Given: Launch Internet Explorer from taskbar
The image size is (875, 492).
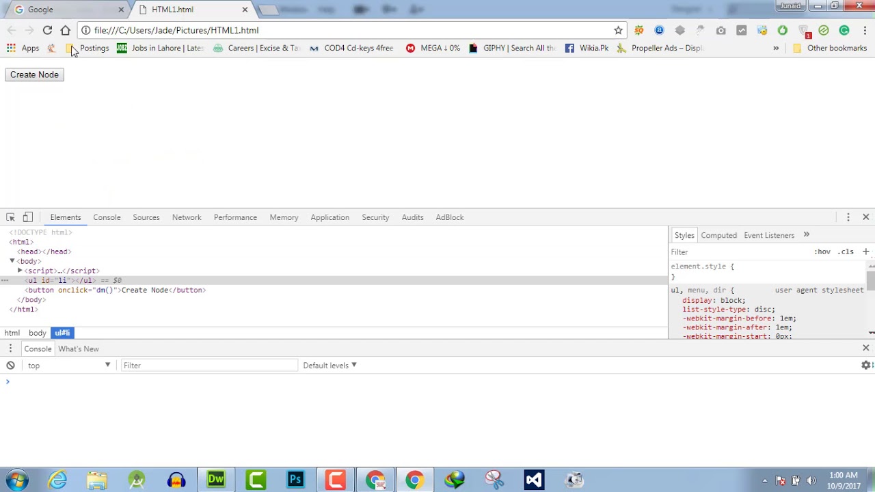Looking at the screenshot, I should [x=57, y=480].
